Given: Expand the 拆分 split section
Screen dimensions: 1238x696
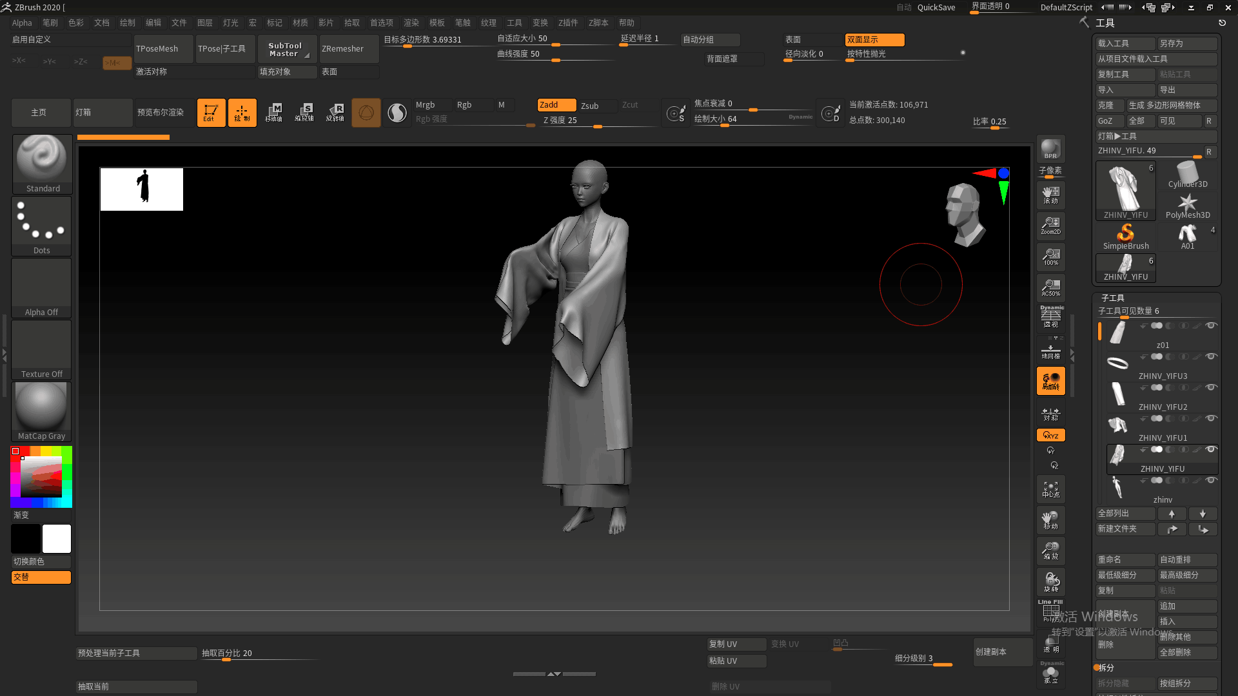Looking at the screenshot, I should click(x=1106, y=668).
